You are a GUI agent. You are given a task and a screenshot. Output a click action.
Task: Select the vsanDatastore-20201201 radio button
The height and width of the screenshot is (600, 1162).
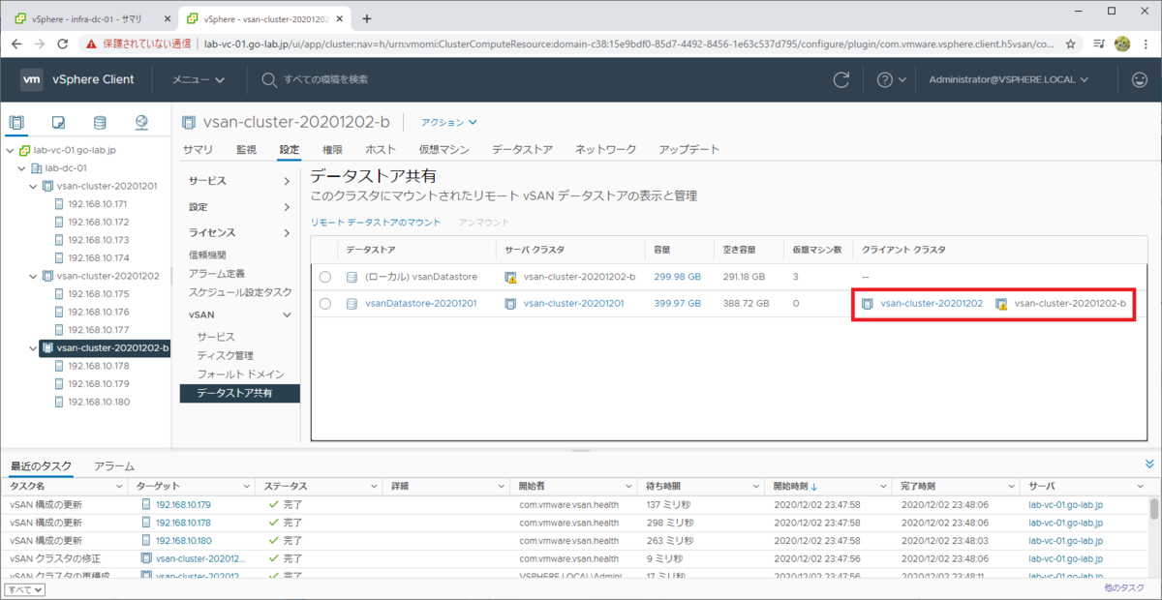(324, 304)
